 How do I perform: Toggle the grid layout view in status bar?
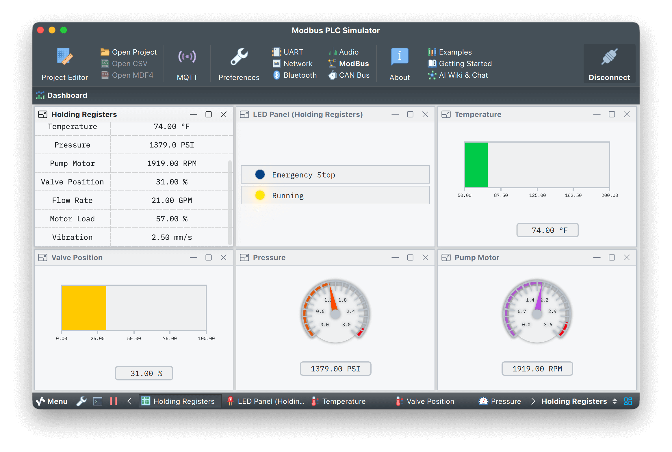click(x=628, y=401)
